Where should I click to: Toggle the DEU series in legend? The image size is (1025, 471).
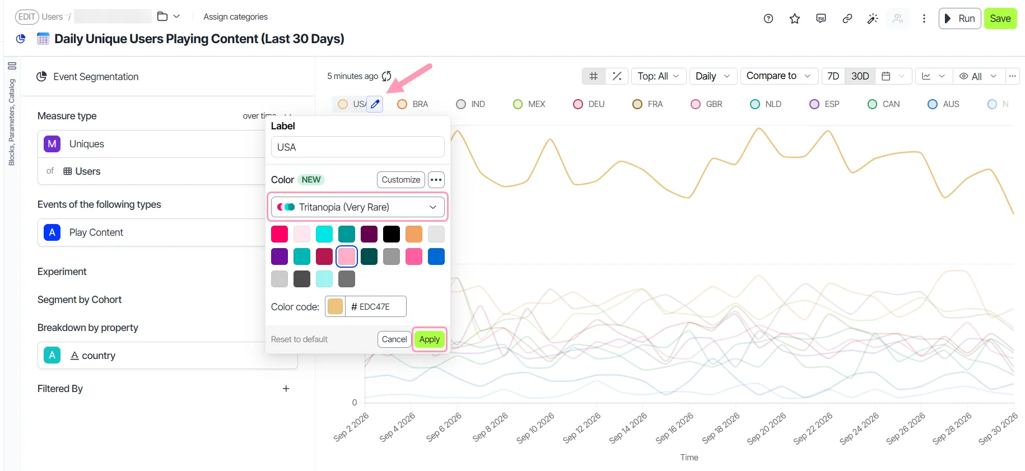[589, 104]
